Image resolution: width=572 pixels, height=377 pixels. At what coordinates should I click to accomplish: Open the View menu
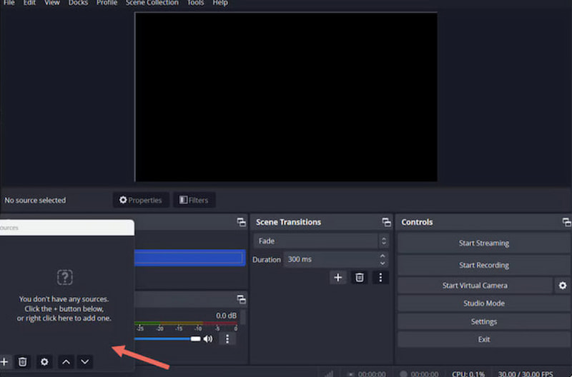(51, 3)
